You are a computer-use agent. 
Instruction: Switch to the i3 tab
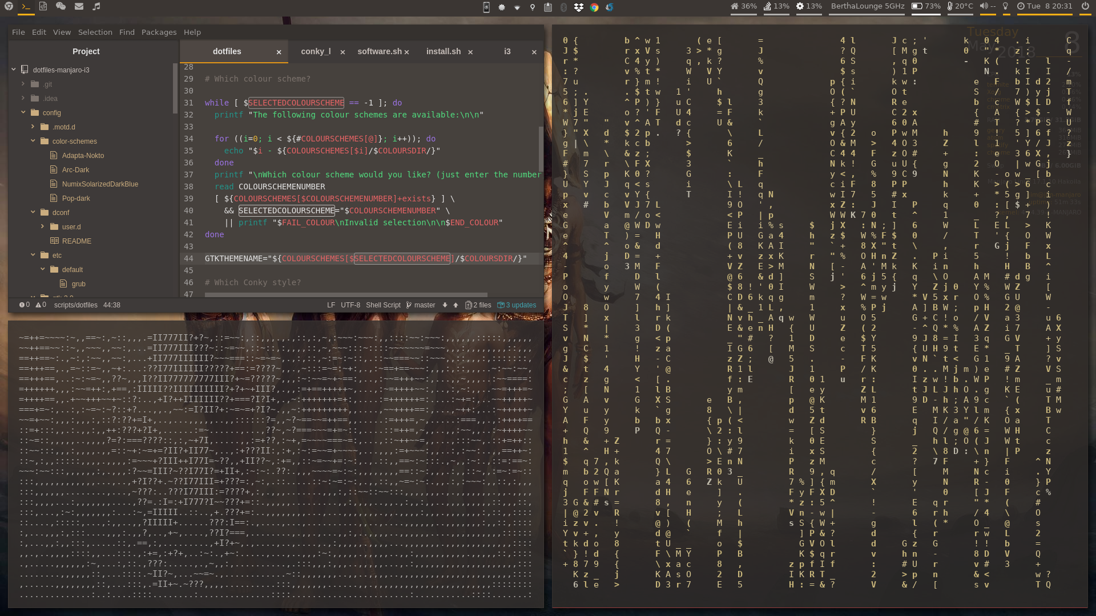click(507, 51)
